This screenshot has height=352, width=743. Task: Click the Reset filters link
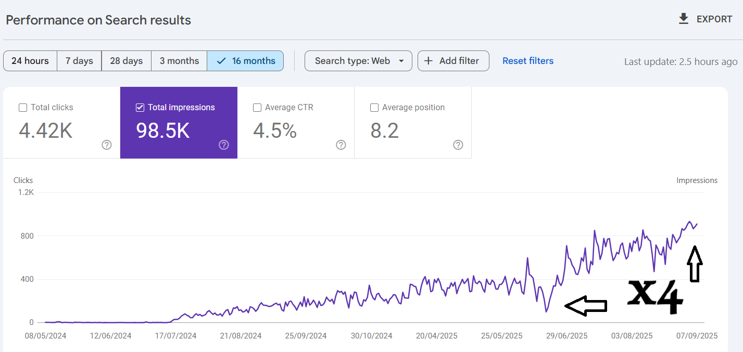[x=527, y=61]
